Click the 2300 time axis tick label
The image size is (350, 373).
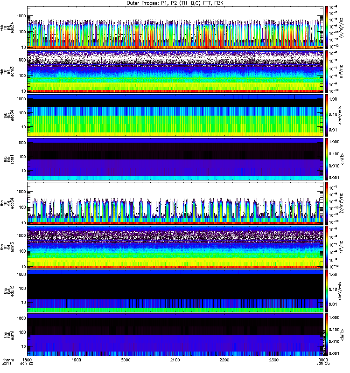pos(274,360)
